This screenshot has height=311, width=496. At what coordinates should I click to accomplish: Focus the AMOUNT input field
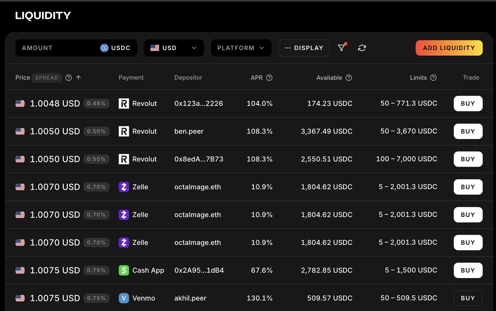76,48
